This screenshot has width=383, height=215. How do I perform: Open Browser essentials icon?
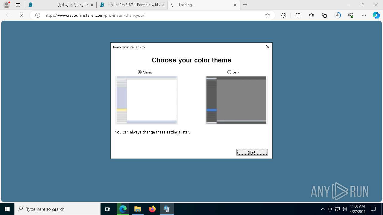pyautogui.click(x=351, y=15)
